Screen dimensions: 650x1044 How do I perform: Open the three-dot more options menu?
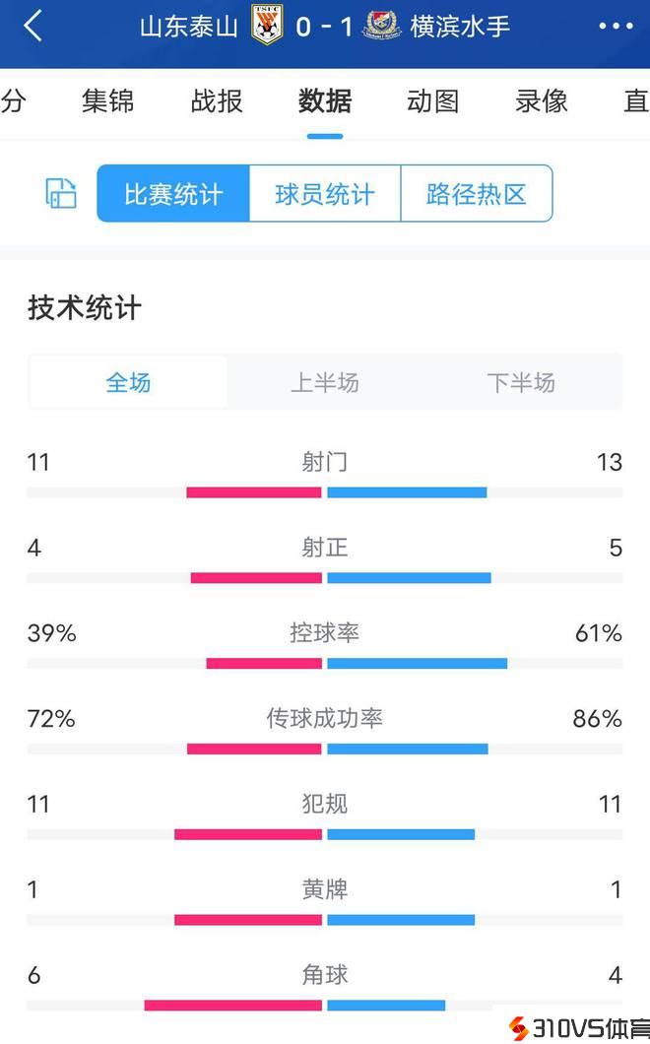pyautogui.click(x=616, y=26)
